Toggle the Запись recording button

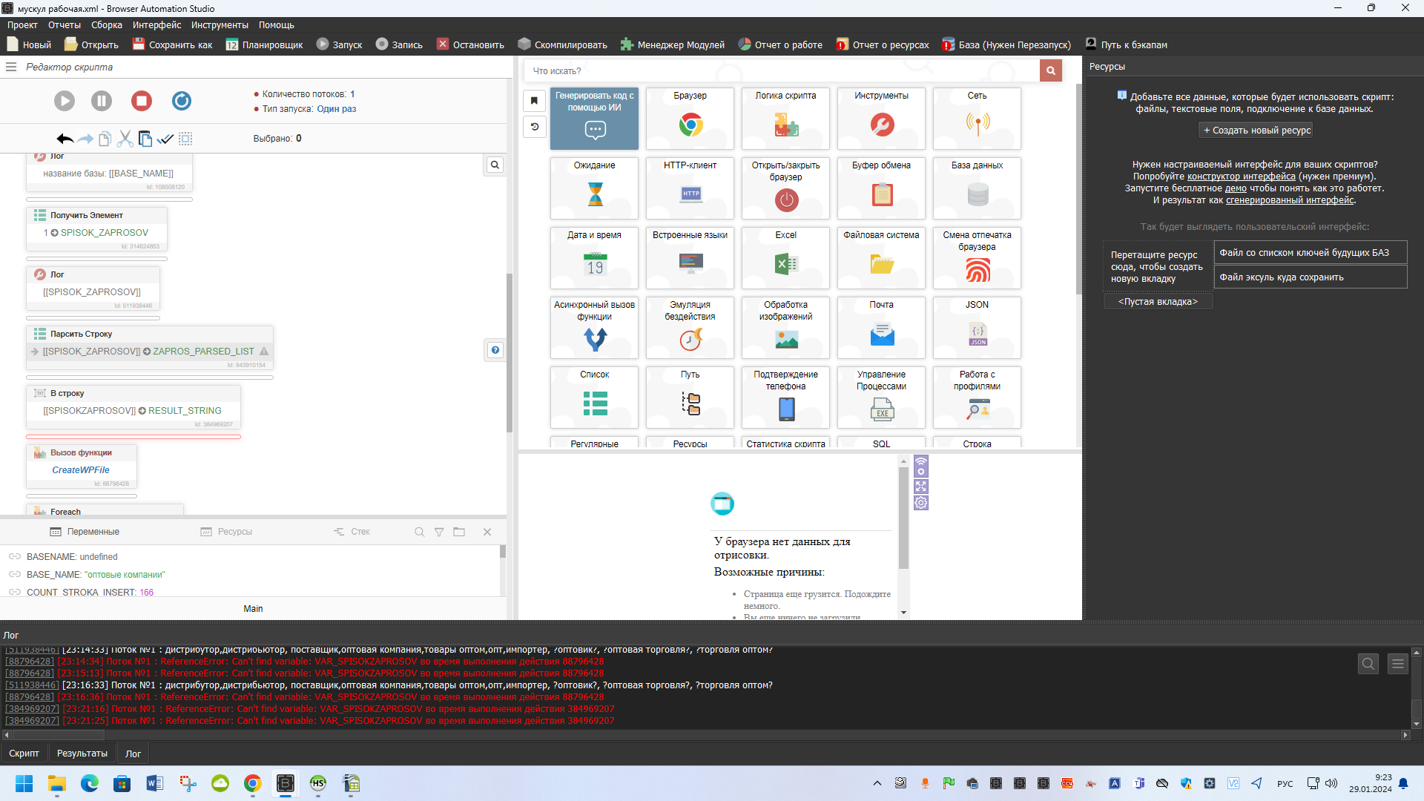(x=399, y=44)
